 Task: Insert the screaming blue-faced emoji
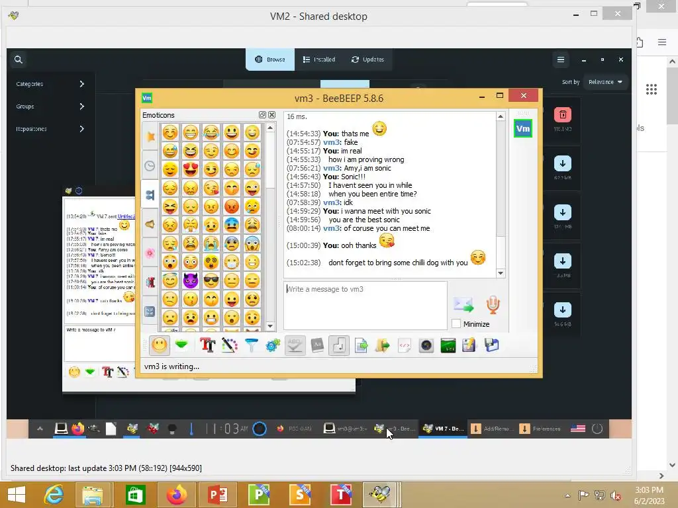[x=252, y=243]
